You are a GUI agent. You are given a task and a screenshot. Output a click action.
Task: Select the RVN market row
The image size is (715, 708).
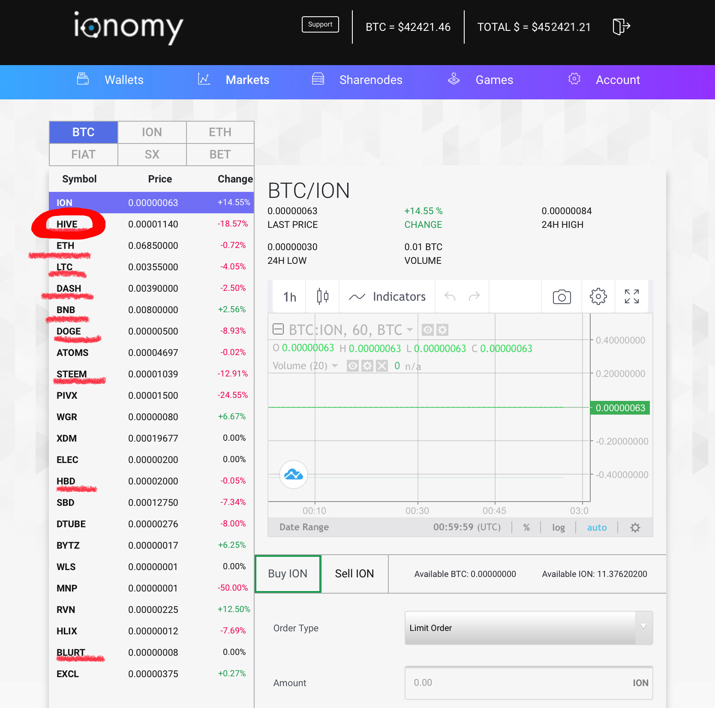coord(151,609)
